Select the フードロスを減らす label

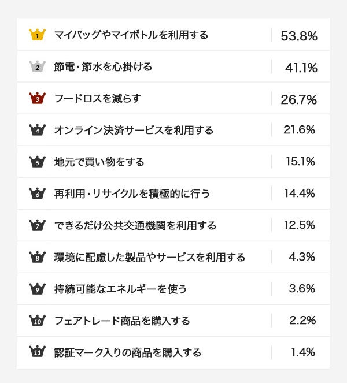pyautogui.click(x=97, y=98)
